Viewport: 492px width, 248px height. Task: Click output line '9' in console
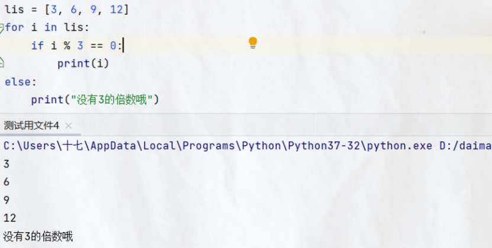point(7,200)
